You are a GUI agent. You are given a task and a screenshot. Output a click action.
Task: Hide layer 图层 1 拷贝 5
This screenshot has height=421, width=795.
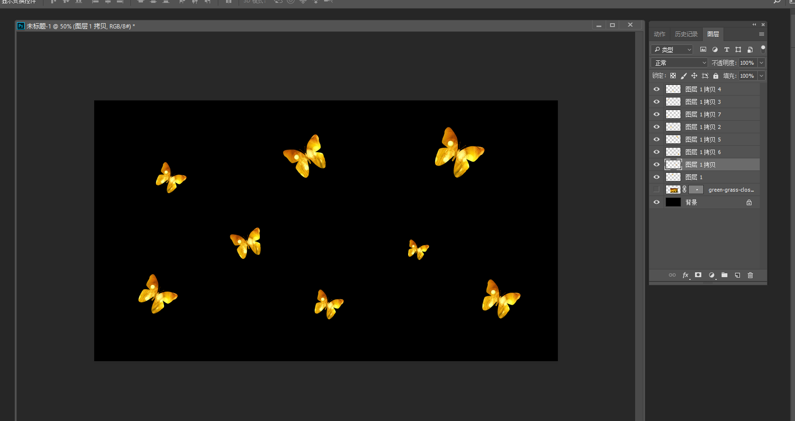tap(656, 140)
